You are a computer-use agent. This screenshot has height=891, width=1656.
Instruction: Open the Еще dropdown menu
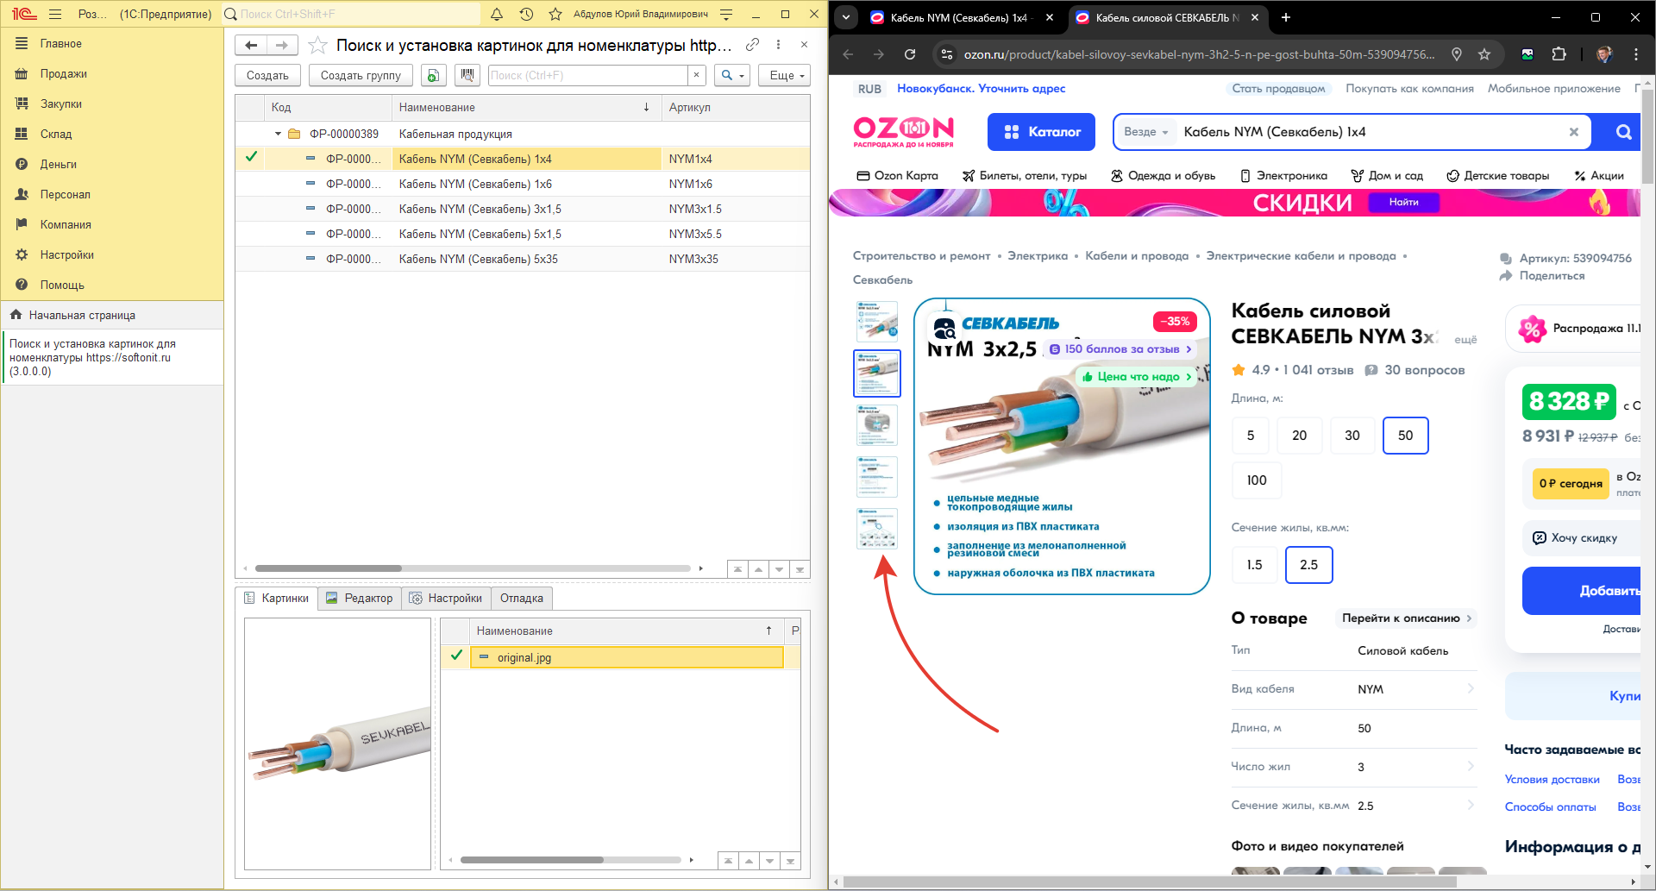(786, 75)
